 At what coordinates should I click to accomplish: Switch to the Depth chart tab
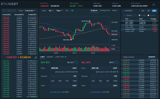pyautogui.click(x=114, y=10)
